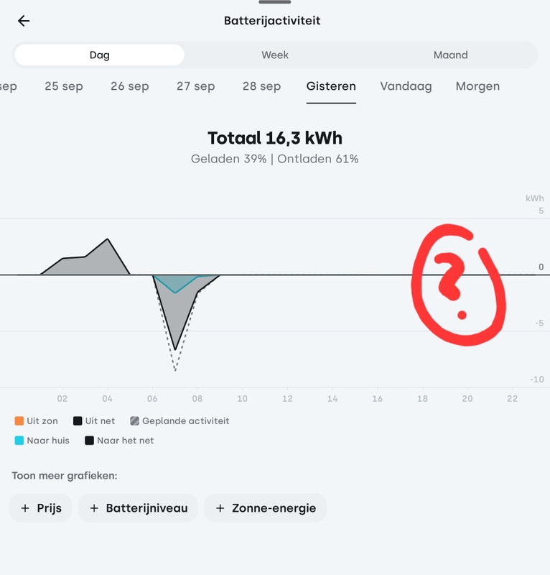Expand the Batterijniveau chart

(x=139, y=508)
